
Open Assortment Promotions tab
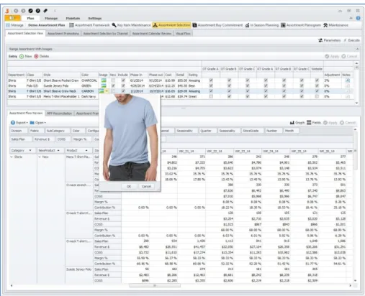click(63, 34)
